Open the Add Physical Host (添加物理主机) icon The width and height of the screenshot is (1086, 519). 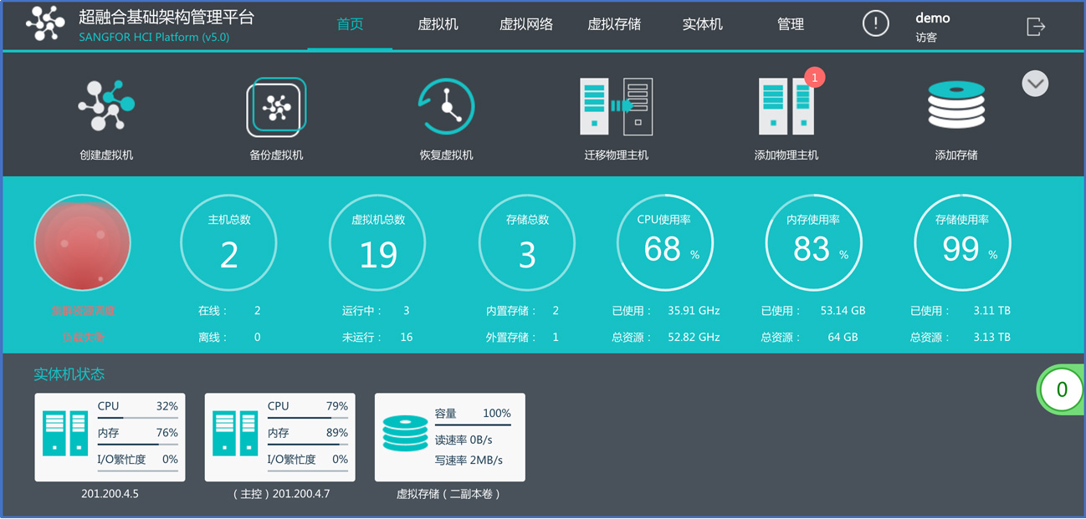(x=786, y=107)
